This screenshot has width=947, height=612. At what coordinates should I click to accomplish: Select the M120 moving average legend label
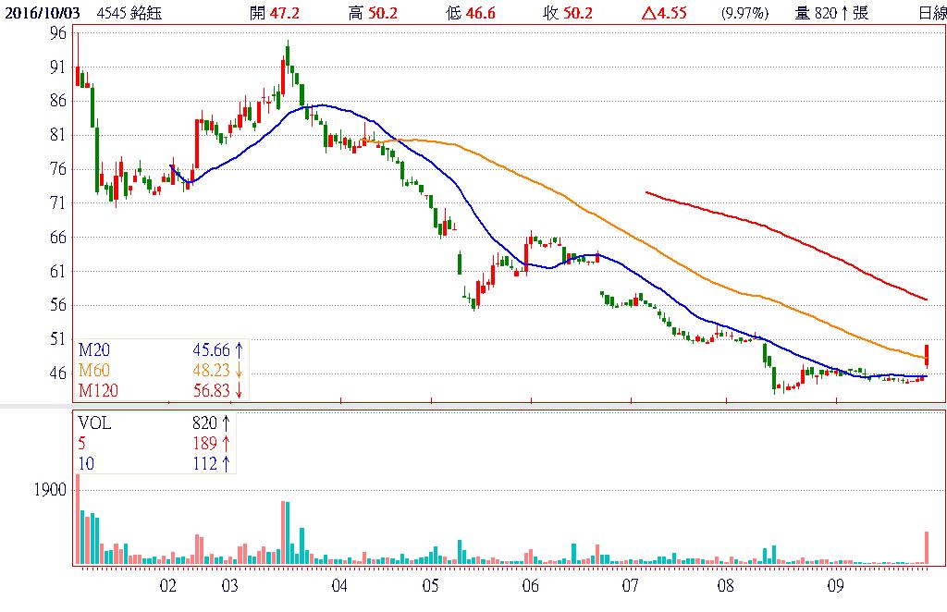[97, 391]
